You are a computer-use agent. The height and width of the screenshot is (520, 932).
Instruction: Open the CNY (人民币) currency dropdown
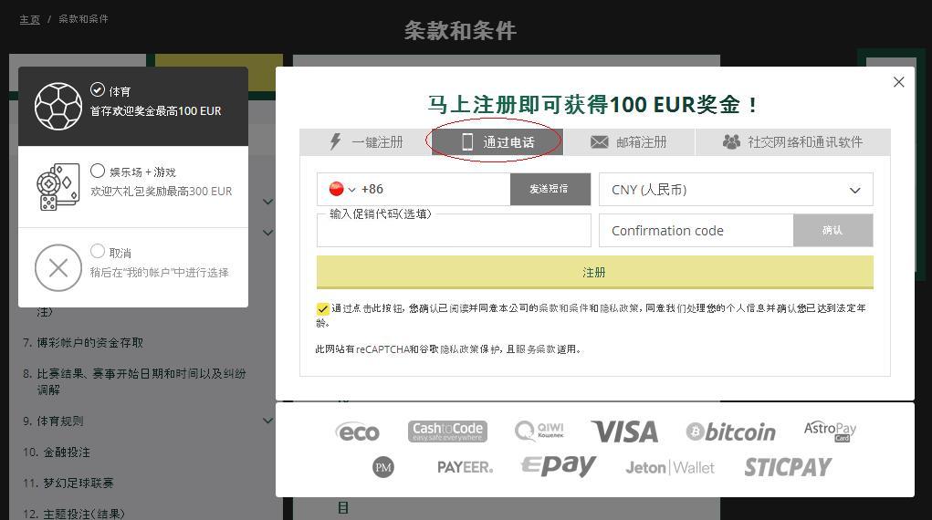(x=736, y=190)
